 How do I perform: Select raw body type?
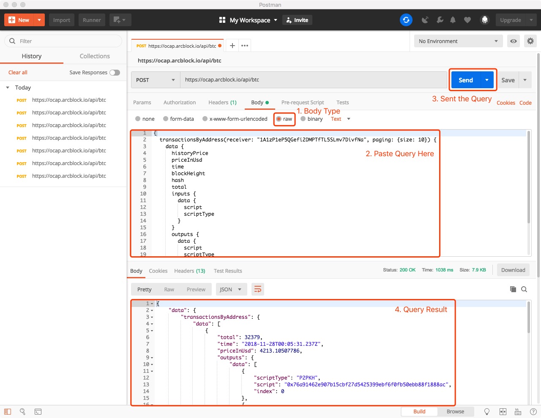[x=279, y=119]
